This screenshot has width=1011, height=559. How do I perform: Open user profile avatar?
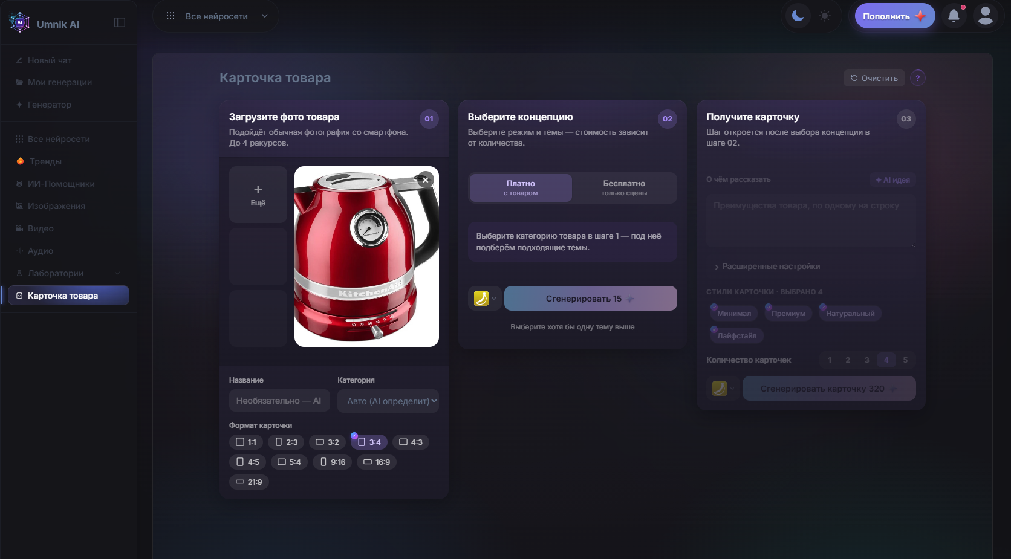[x=986, y=16]
